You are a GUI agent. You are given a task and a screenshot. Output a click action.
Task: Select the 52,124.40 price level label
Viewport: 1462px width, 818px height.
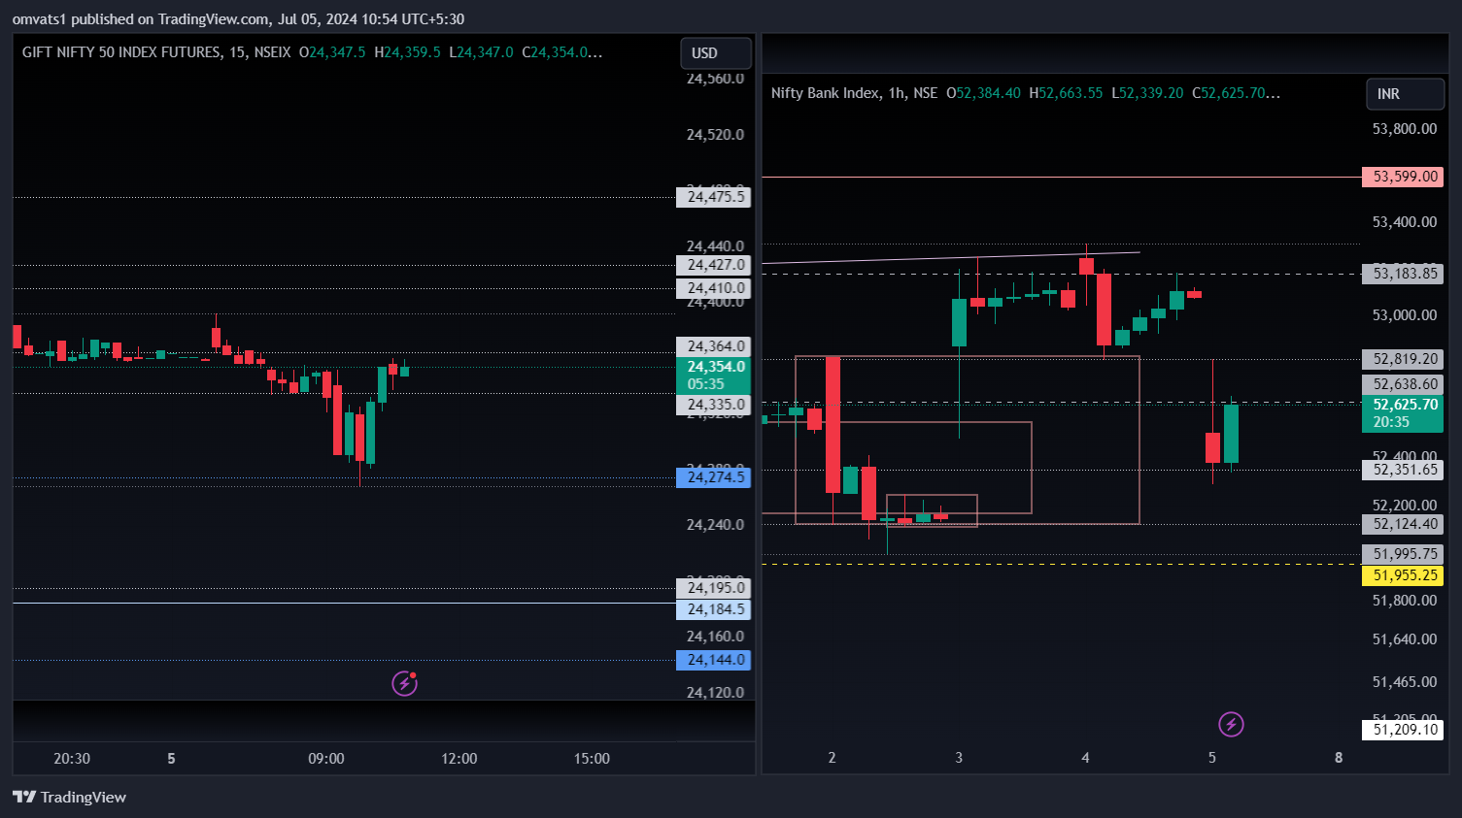1403,524
